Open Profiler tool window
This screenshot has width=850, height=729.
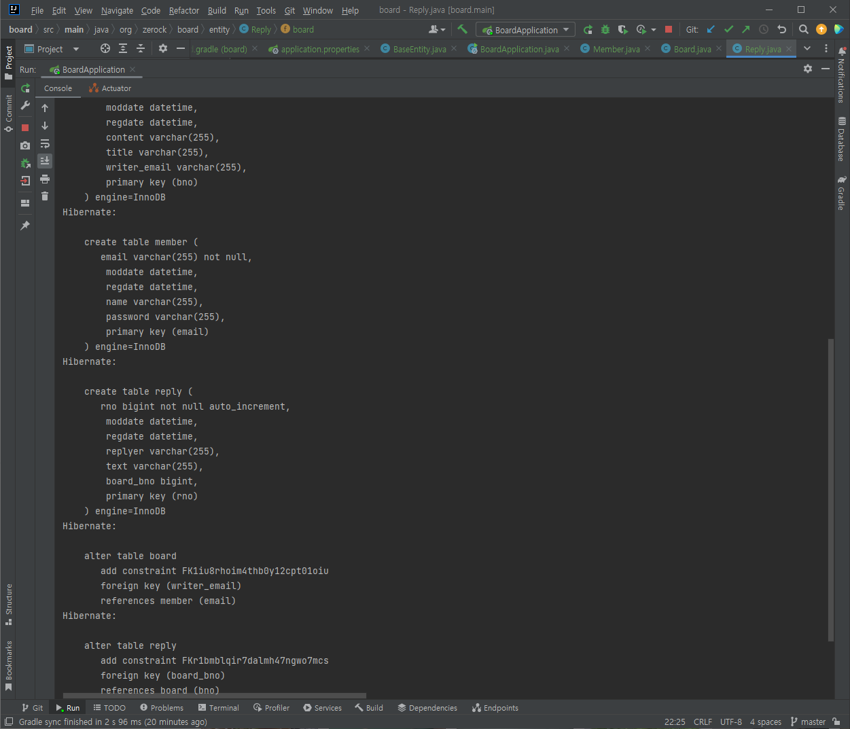pyautogui.click(x=271, y=707)
